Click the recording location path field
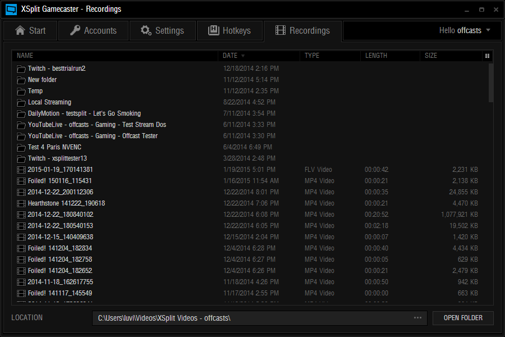 252,318
